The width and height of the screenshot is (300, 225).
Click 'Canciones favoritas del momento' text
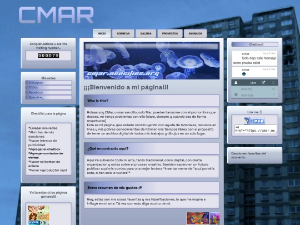click(x=248, y=156)
